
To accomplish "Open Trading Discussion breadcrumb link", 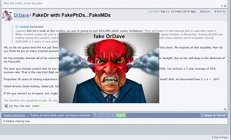I will pyautogui.click(x=14, y=115).
